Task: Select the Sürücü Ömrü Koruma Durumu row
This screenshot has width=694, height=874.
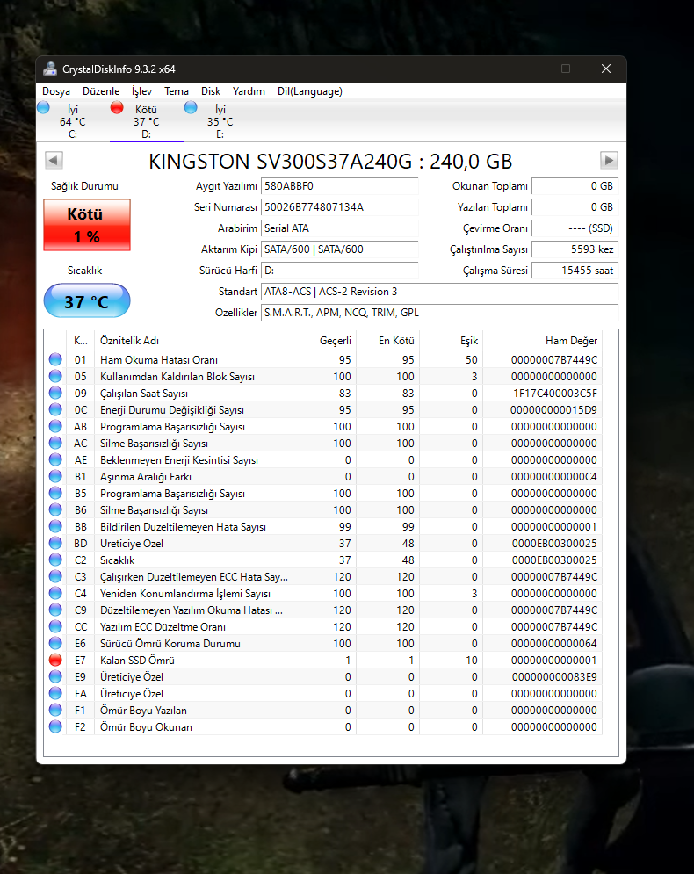Action: click(x=323, y=643)
